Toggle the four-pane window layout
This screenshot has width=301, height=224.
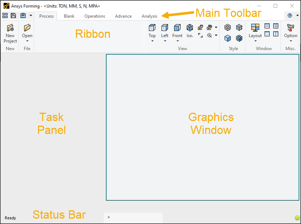[x=276, y=26]
